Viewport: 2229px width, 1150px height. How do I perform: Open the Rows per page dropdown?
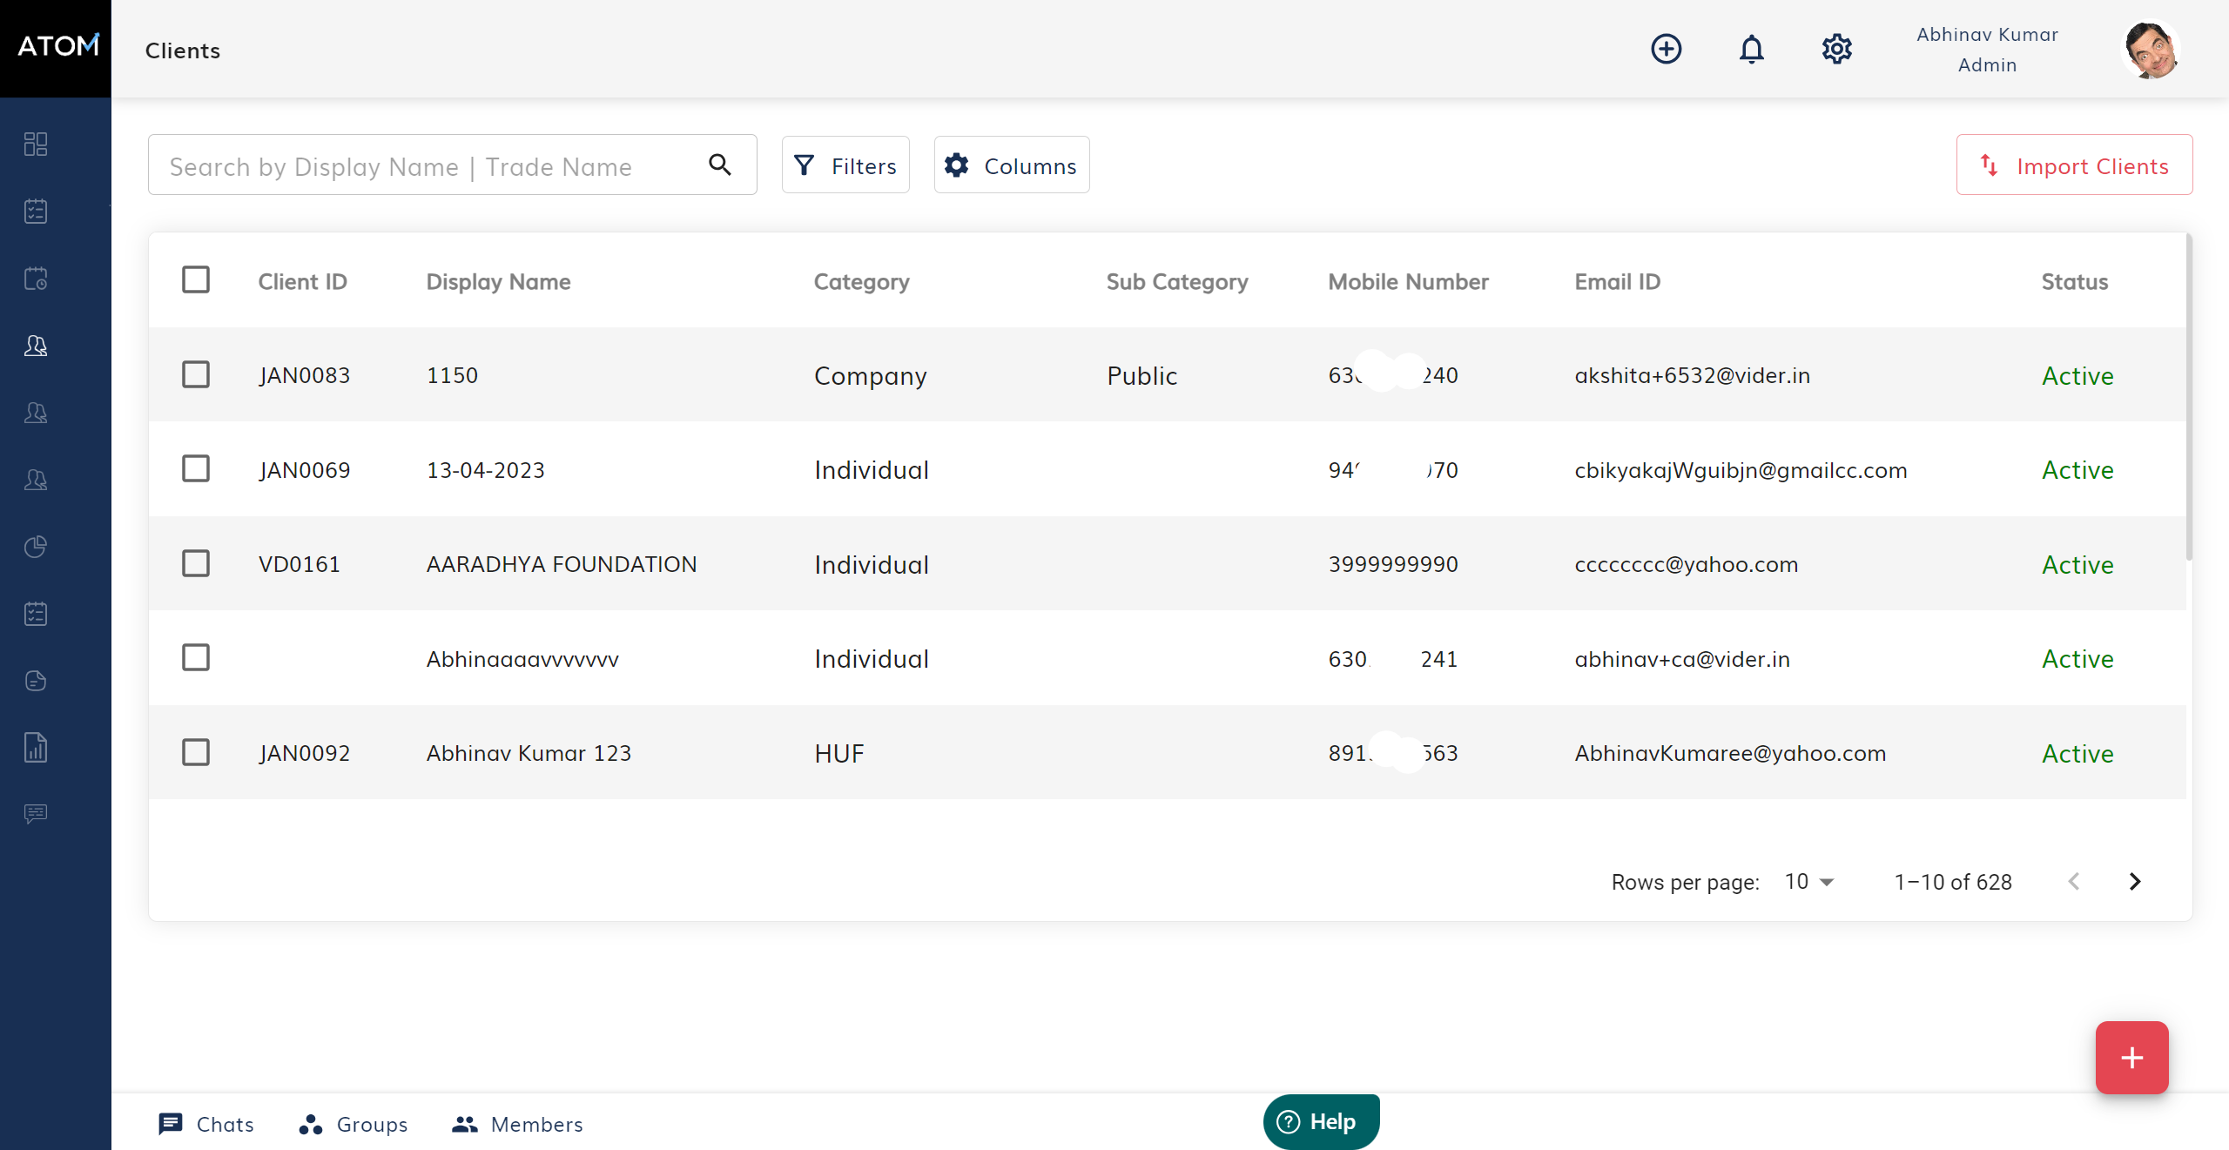1808,881
